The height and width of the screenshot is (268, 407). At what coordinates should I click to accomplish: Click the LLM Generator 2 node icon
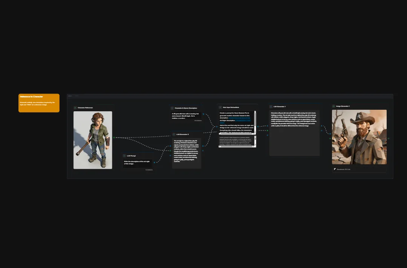coord(174,134)
